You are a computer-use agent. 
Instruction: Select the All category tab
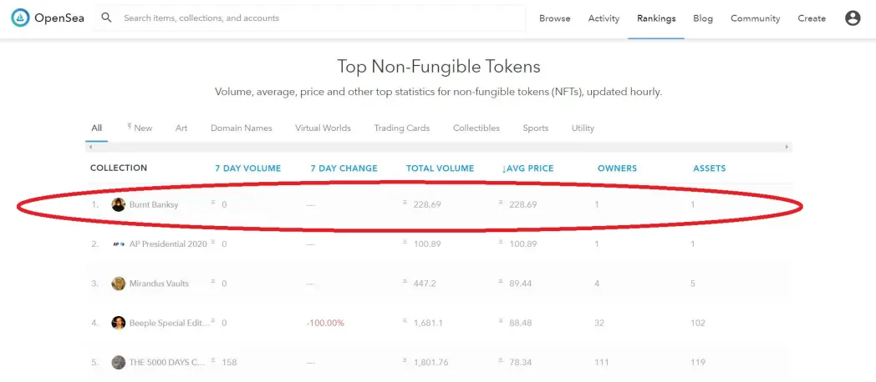tap(97, 128)
